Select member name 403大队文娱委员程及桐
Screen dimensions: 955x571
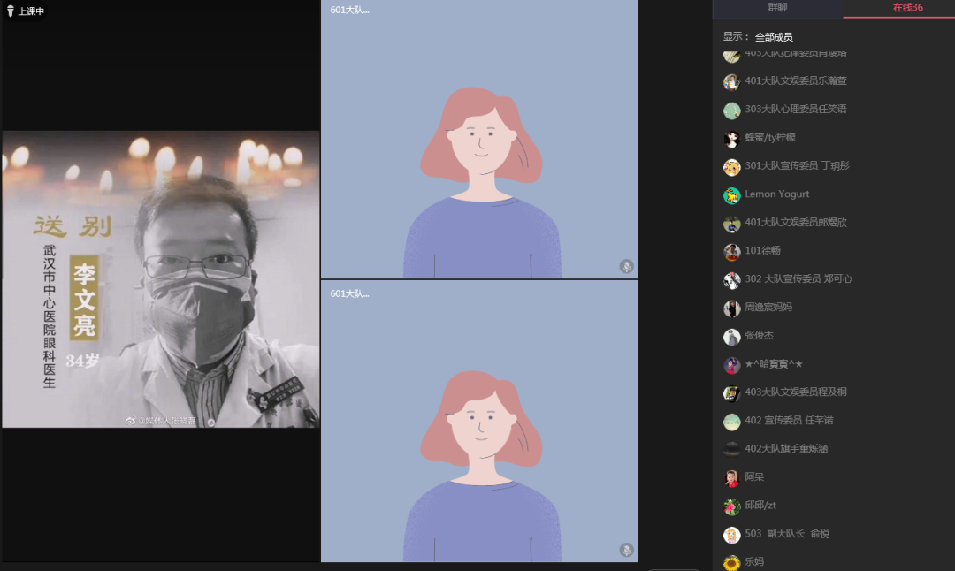click(796, 392)
